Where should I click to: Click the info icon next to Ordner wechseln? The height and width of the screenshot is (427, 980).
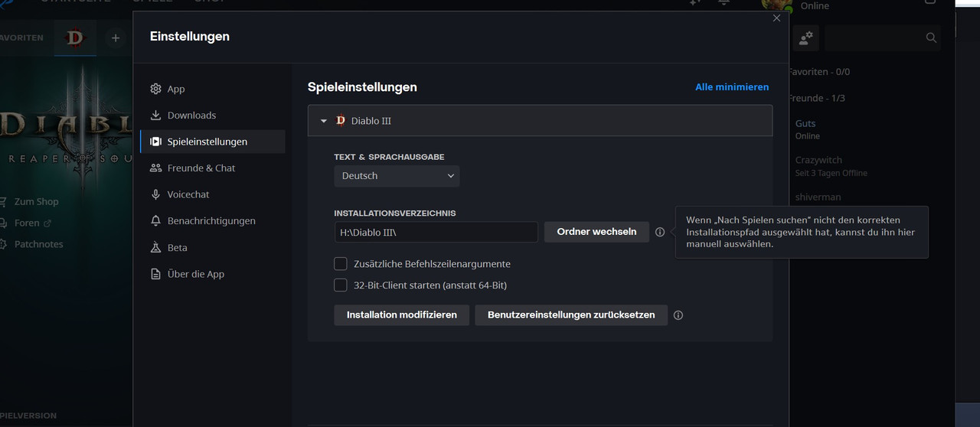[x=660, y=232]
